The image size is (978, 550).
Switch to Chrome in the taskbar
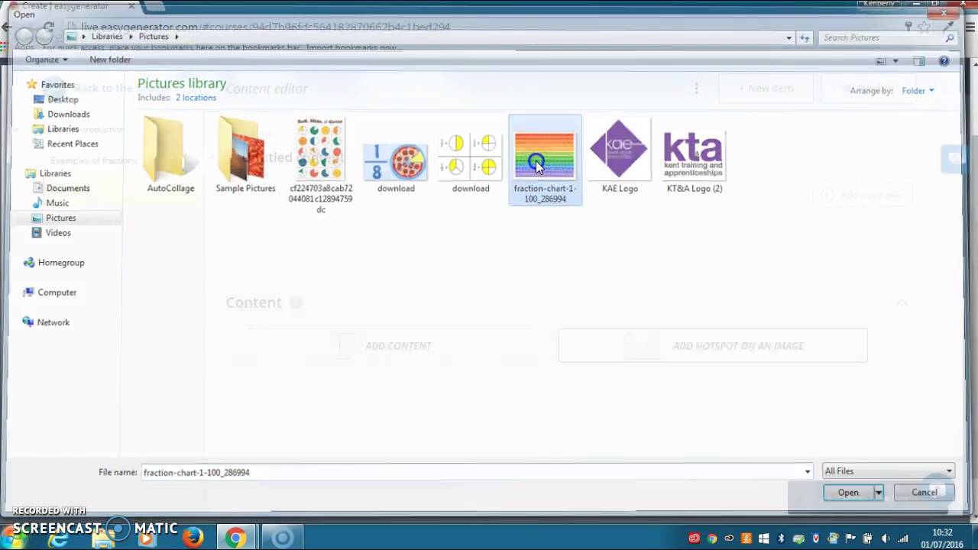pos(235,539)
